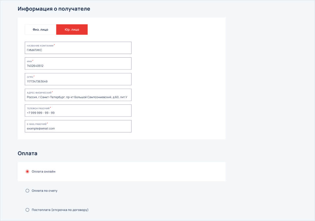Click the example@email.com text
Image resolution: width=315 pixels, height=221 pixels.
pyautogui.click(x=41, y=128)
